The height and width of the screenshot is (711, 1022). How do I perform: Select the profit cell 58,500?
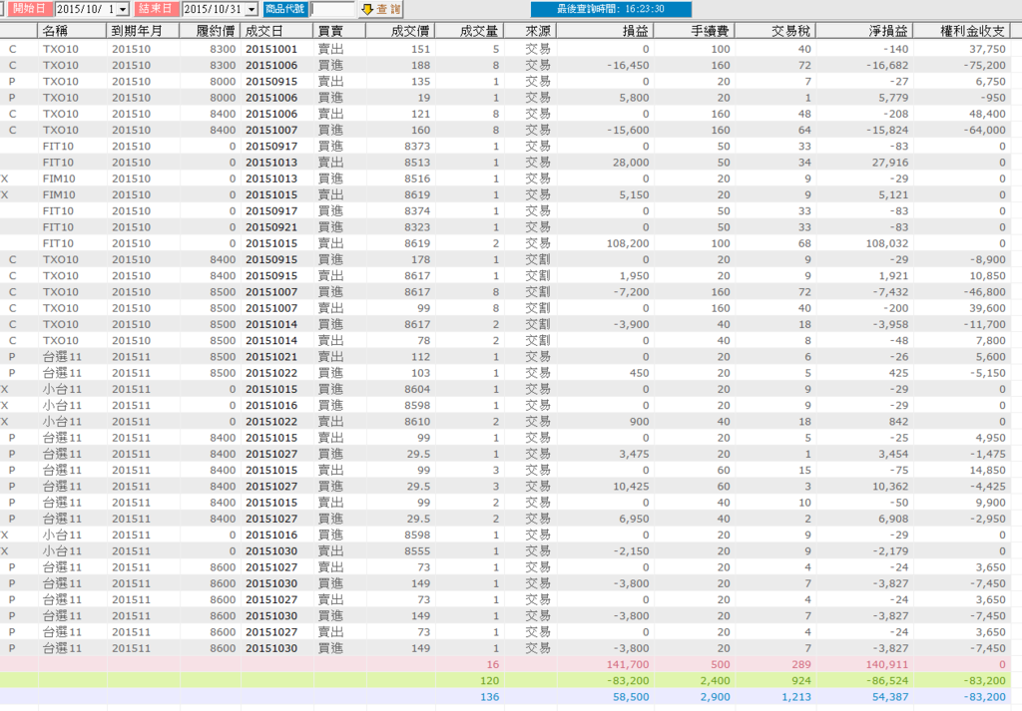(x=631, y=697)
